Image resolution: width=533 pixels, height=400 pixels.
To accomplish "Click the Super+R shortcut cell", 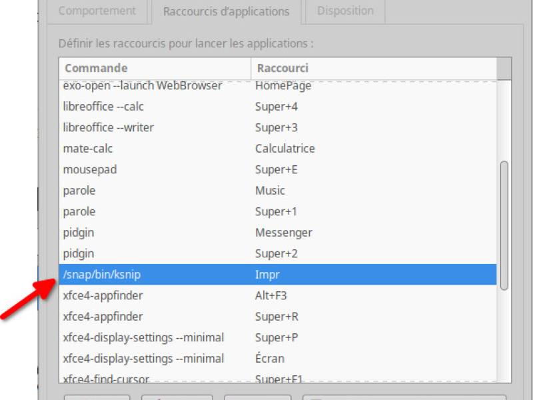I will tap(276, 317).
